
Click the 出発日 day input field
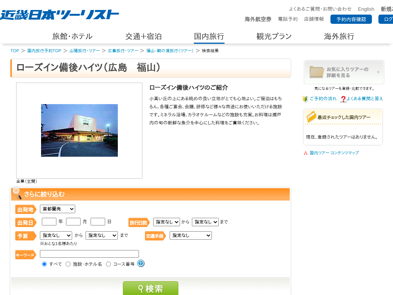pyautogui.click(x=98, y=222)
